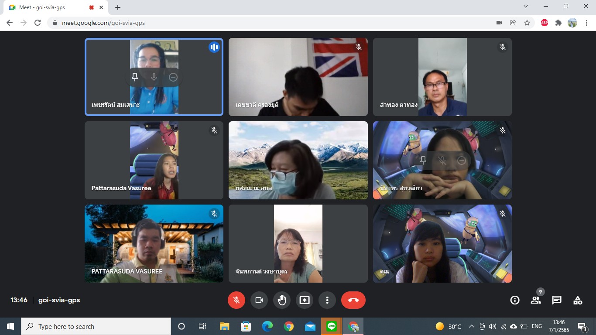Screen dimensions: 596x335
Task: Open the chat with everyone panel
Action: [x=557, y=300]
